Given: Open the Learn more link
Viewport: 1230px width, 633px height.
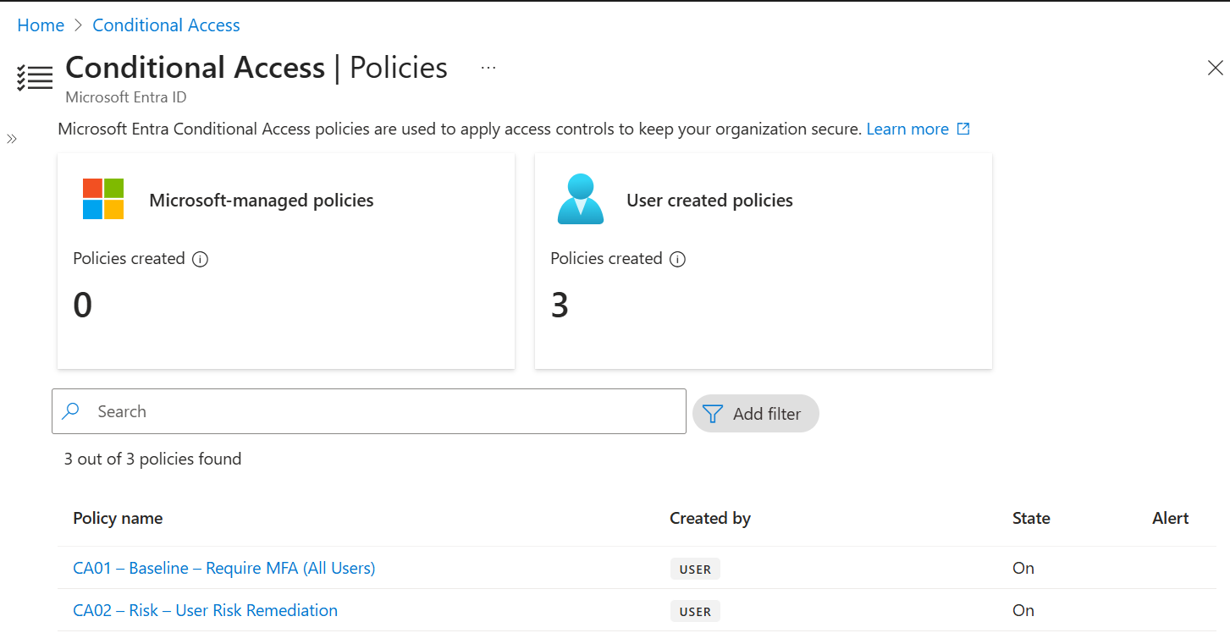Looking at the screenshot, I should 907,129.
